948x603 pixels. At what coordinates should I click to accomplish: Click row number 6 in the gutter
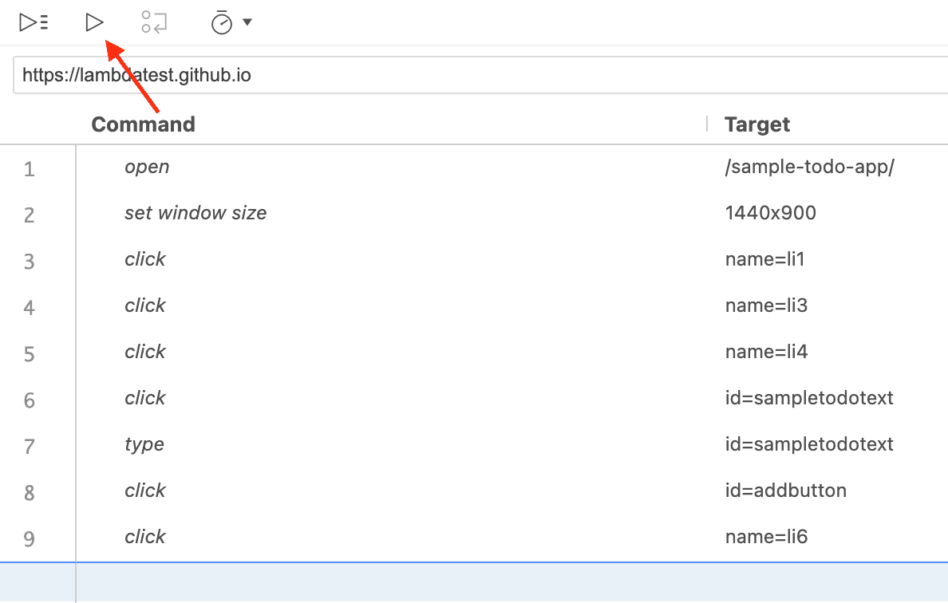pos(30,400)
